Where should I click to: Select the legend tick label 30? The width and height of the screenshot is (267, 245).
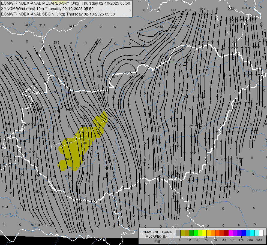(x=198, y=240)
